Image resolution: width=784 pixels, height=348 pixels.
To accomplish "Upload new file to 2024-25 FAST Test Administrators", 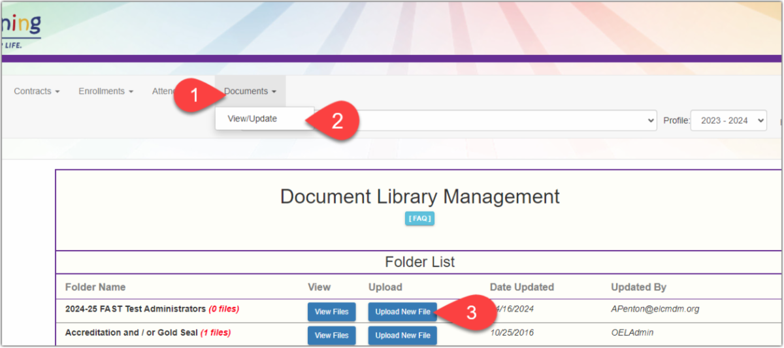I will coord(402,312).
